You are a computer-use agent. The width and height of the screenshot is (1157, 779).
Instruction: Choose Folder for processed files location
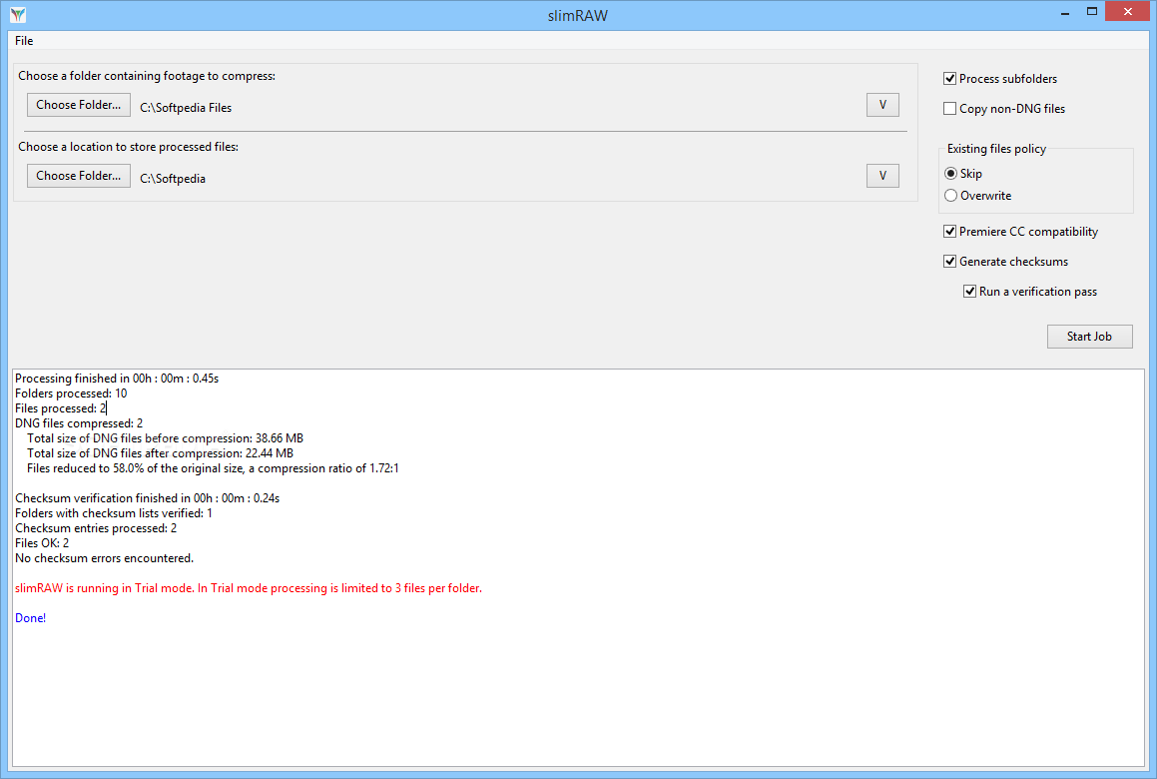[x=79, y=176]
